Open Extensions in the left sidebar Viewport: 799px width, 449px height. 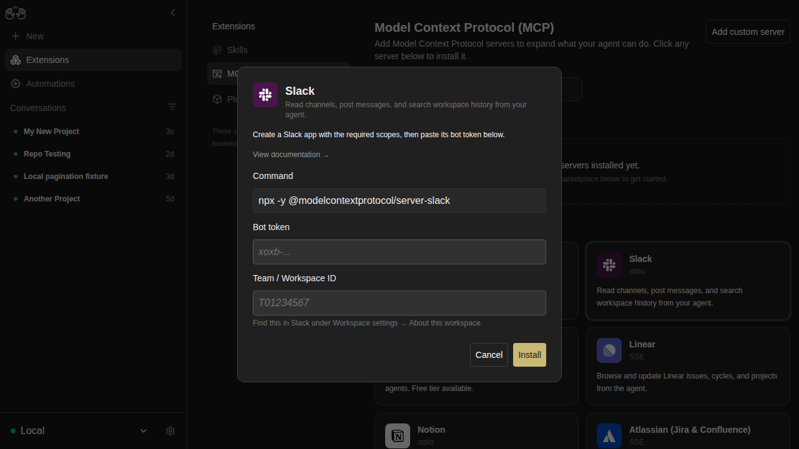pyautogui.click(x=94, y=60)
